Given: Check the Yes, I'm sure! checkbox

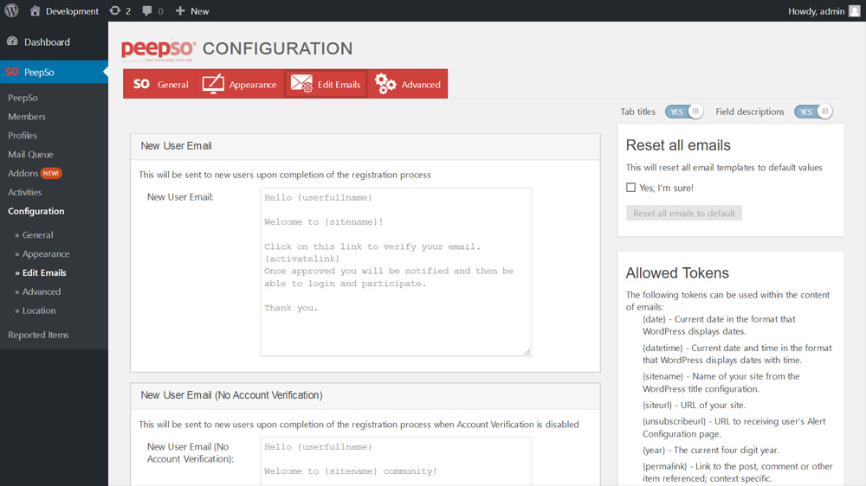Looking at the screenshot, I should tap(630, 188).
